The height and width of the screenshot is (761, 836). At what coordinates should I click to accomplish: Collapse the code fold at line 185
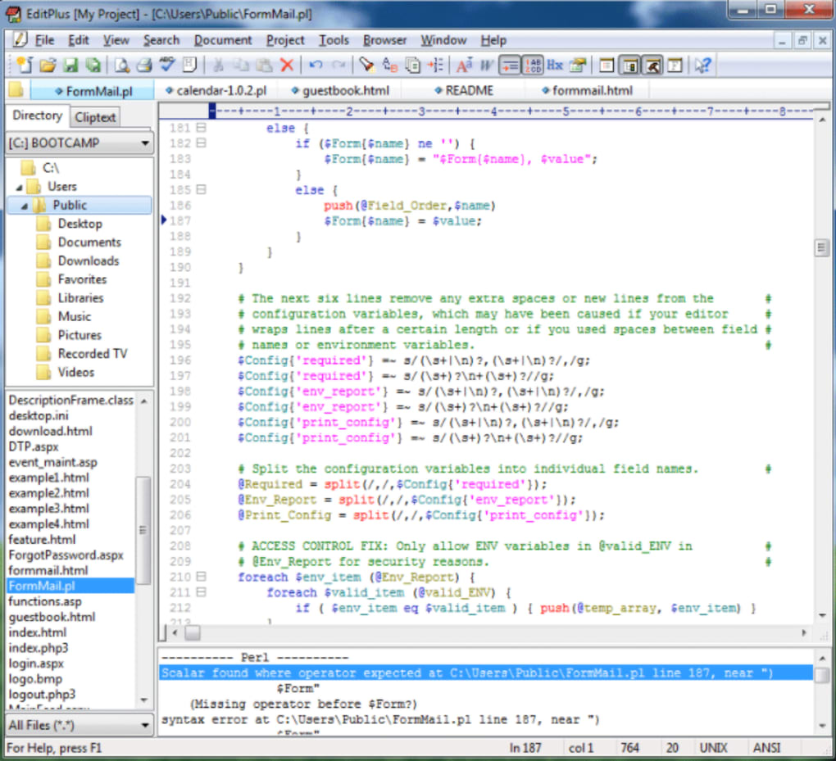pyautogui.click(x=201, y=189)
